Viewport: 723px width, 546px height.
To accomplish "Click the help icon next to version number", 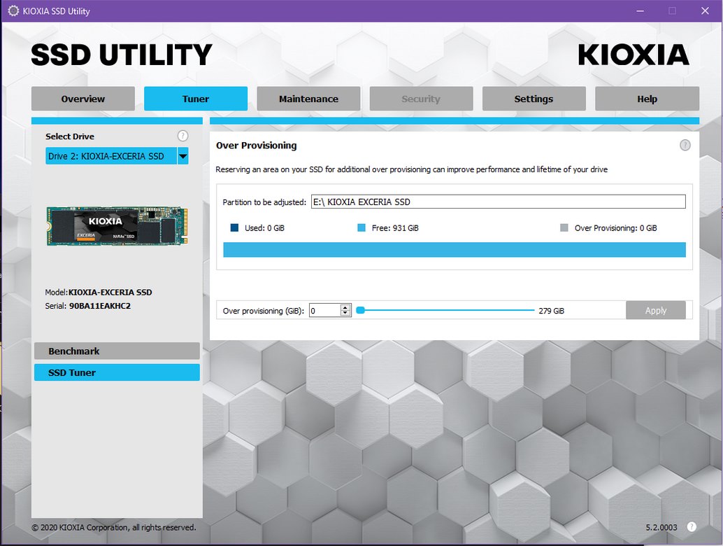I will 692,526.
